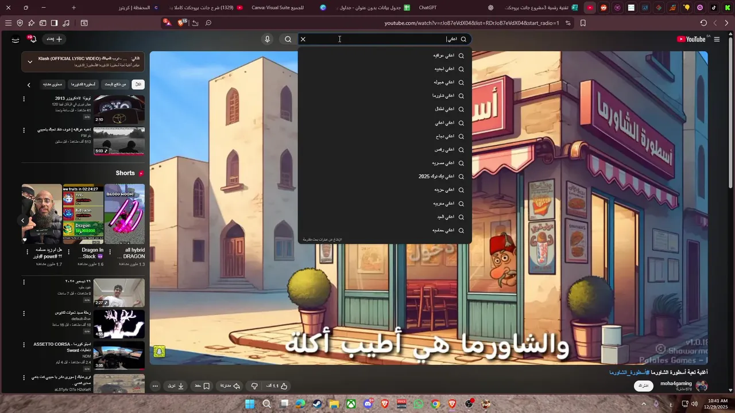The width and height of the screenshot is (735, 413).
Task: Open options for the 5:03 Iraqi song video
Action: (24, 130)
